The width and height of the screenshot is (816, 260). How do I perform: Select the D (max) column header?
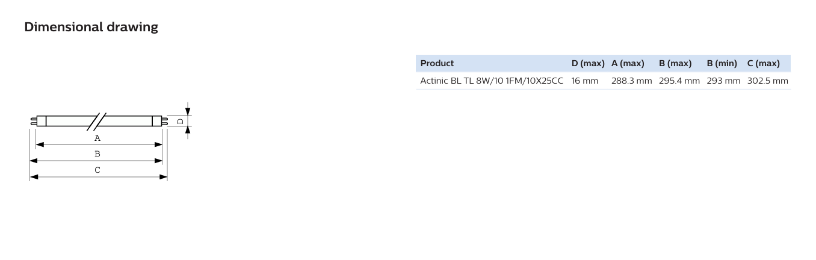click(588, 63)
